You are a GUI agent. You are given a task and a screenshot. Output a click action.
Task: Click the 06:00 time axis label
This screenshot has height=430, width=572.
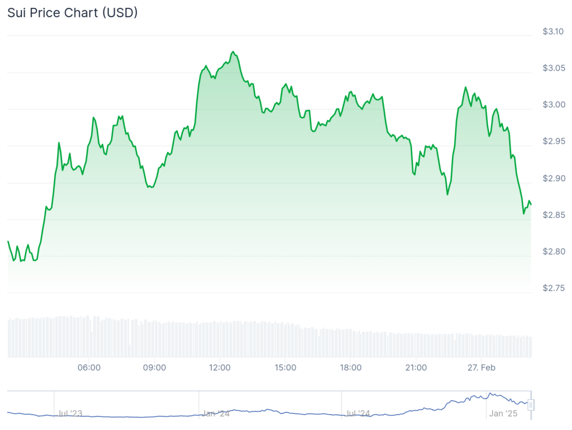pos(89,367)
